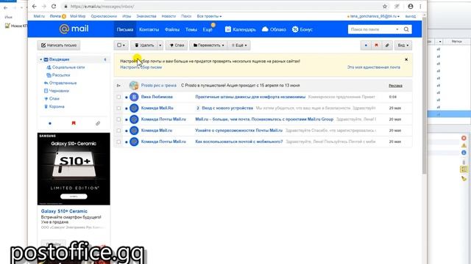Open Календарь in the blue header
This screenshot has width=471, height=264.
(x=241, y=29)
